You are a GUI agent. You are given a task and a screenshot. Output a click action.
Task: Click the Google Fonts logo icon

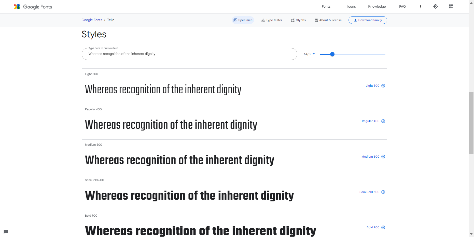pyautogui.click(x=17, y=7)
